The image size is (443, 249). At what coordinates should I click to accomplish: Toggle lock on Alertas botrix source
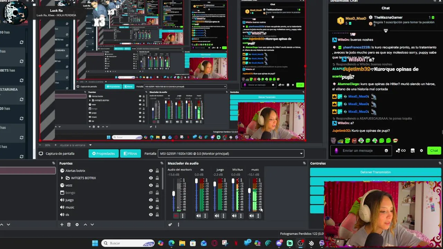click(157, 170)
